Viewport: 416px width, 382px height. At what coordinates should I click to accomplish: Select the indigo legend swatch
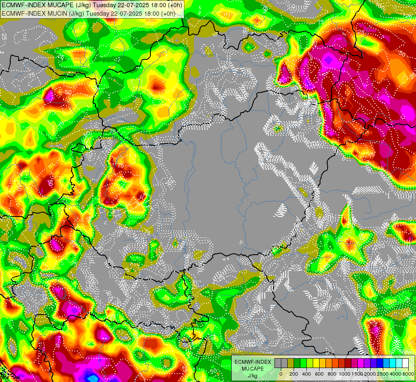(374, 363)
